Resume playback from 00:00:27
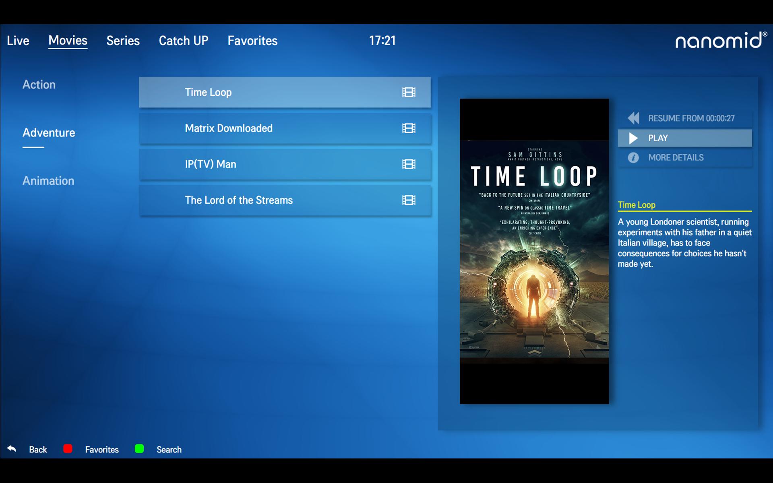The image size is (773, 483). coord(685,118)
